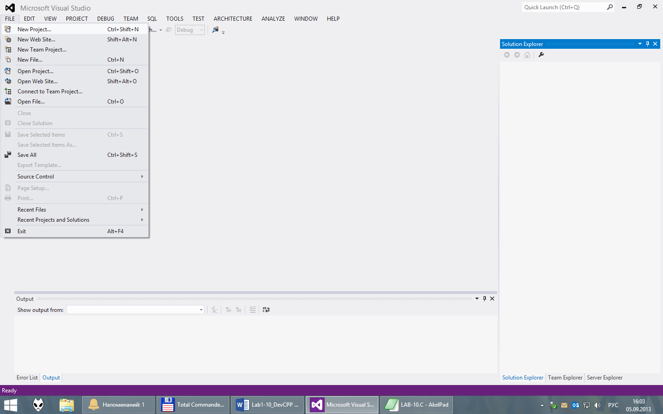663x414 pixels.
Task: Click the volume speaker tray icon
Action: 597,405
